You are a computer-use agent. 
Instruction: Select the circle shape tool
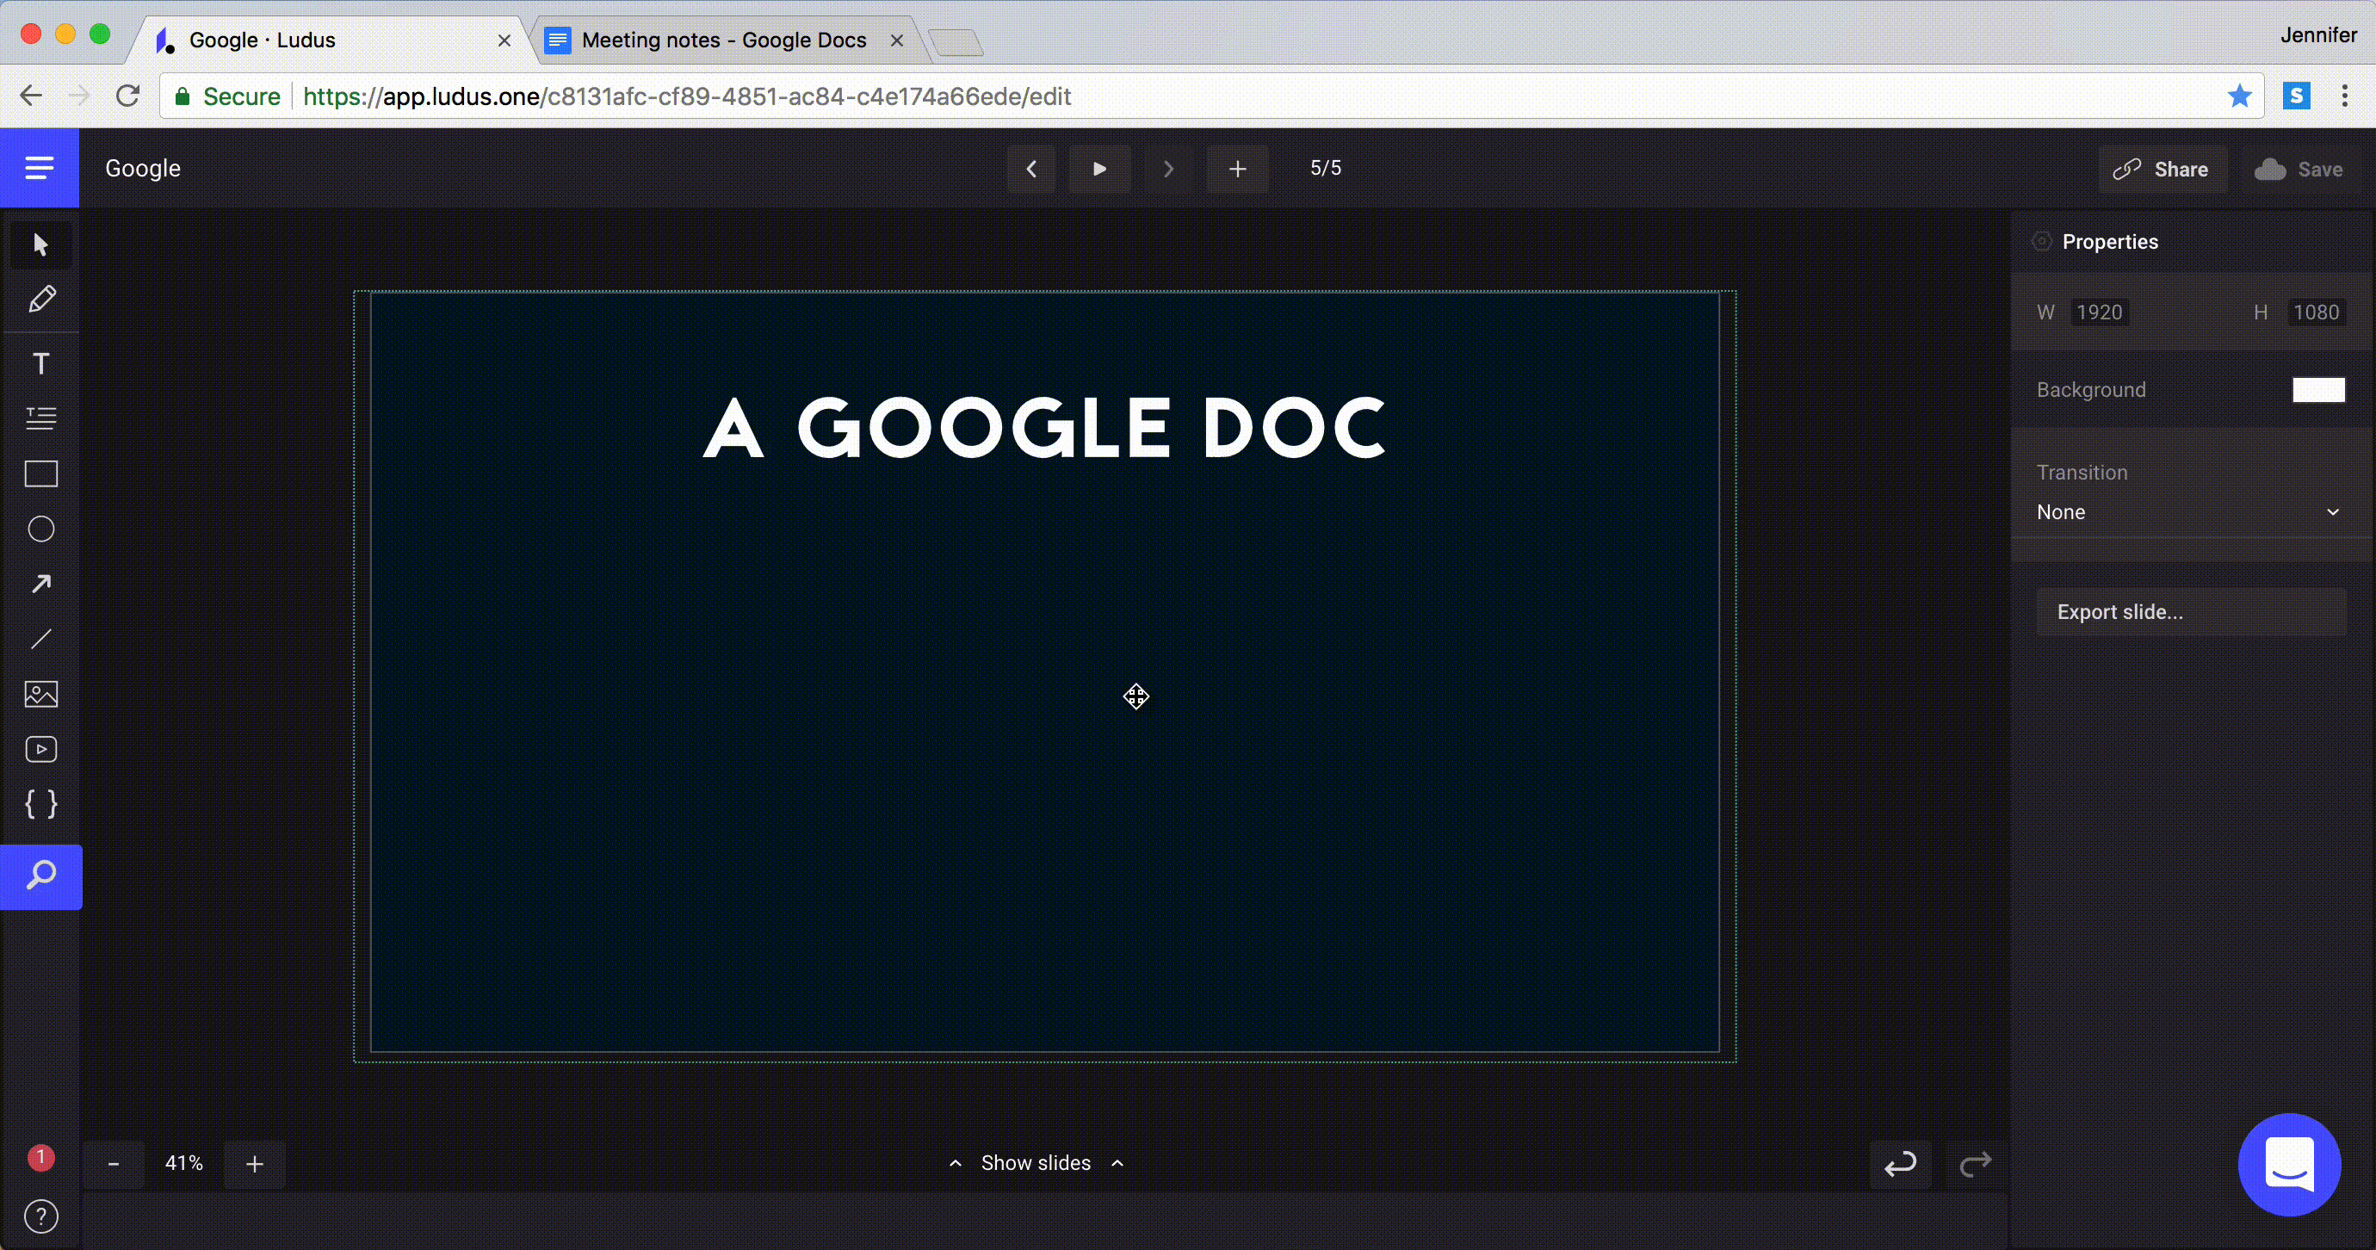[40, 529]
